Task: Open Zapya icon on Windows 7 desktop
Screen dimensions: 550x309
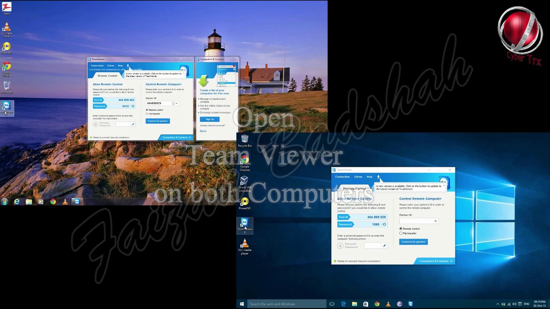Action: pos(6,8)
